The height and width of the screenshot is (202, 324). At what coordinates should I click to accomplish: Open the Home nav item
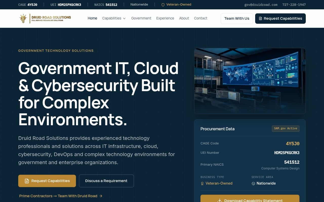[92, 18]
